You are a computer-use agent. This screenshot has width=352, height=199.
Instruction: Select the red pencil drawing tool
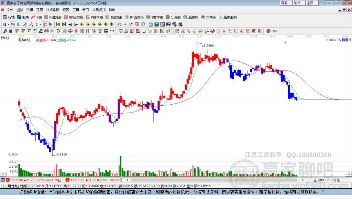tap(5, 31)
